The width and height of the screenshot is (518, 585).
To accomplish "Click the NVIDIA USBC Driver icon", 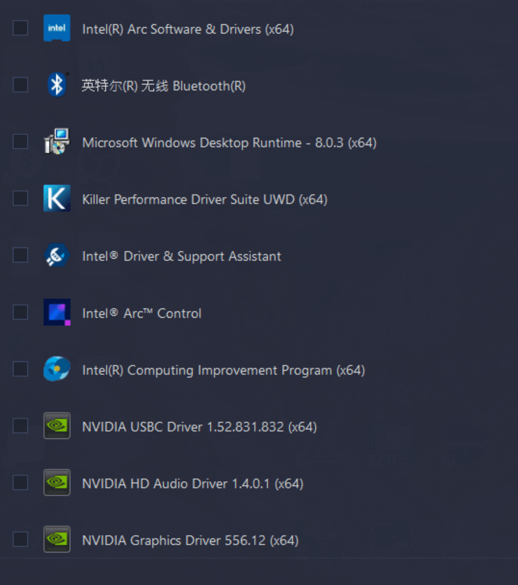I will [x=57, y=426].
